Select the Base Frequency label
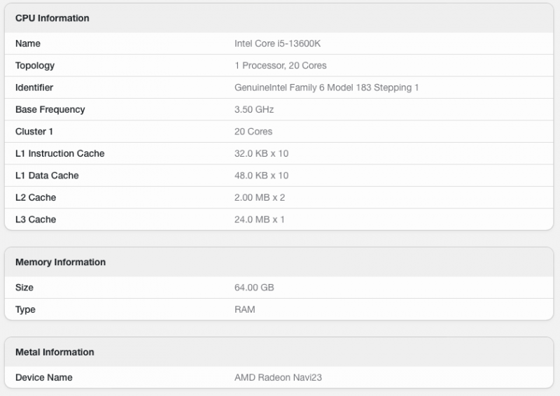Viewport: 560px width, 396px height. point(50,110)
